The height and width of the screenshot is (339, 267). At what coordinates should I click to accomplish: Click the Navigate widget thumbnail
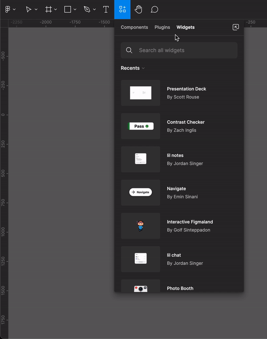coord(141,192)
